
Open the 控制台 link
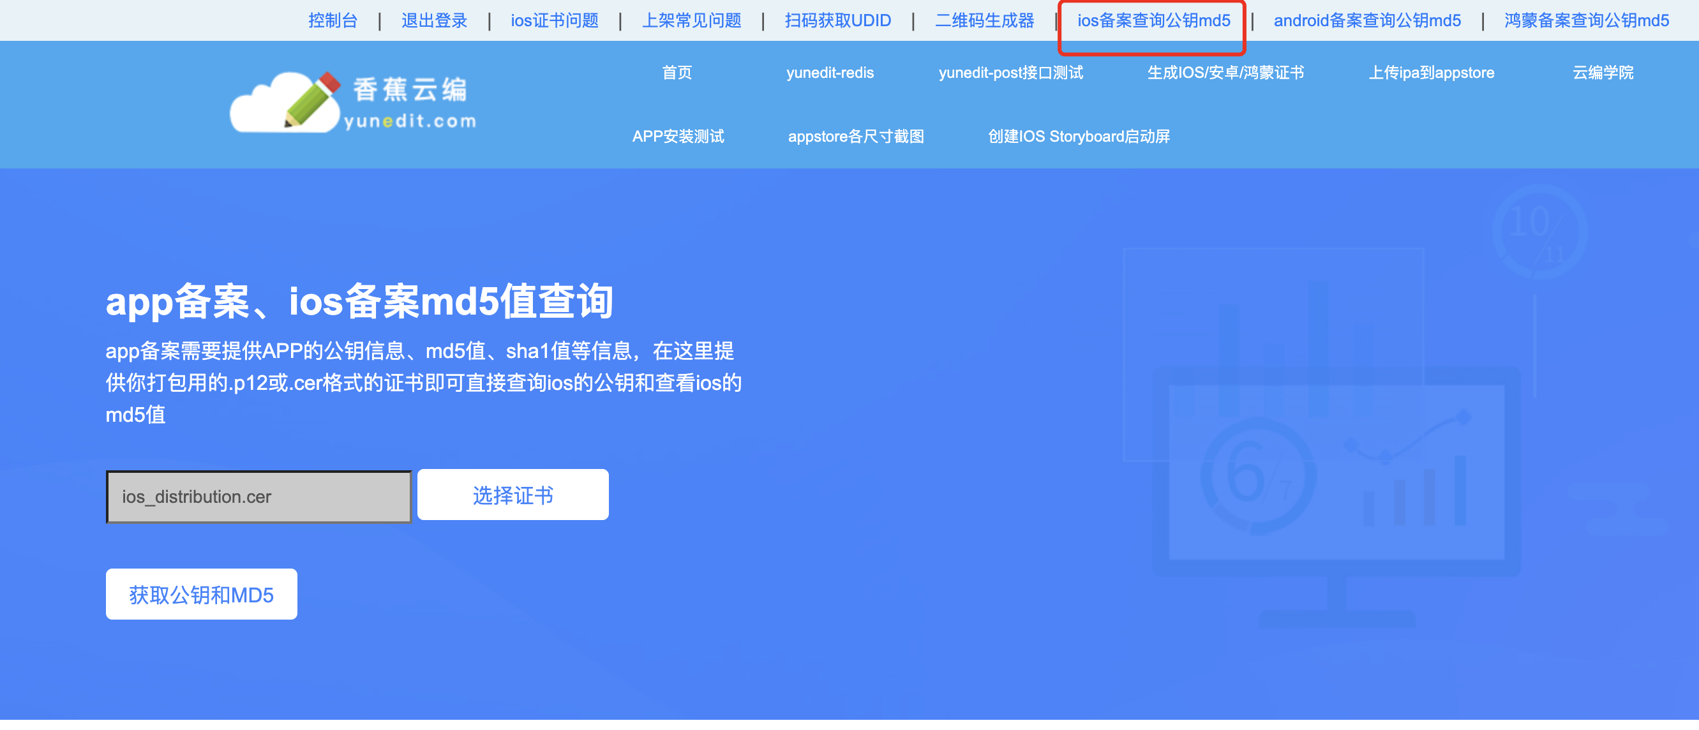(333, 20)
